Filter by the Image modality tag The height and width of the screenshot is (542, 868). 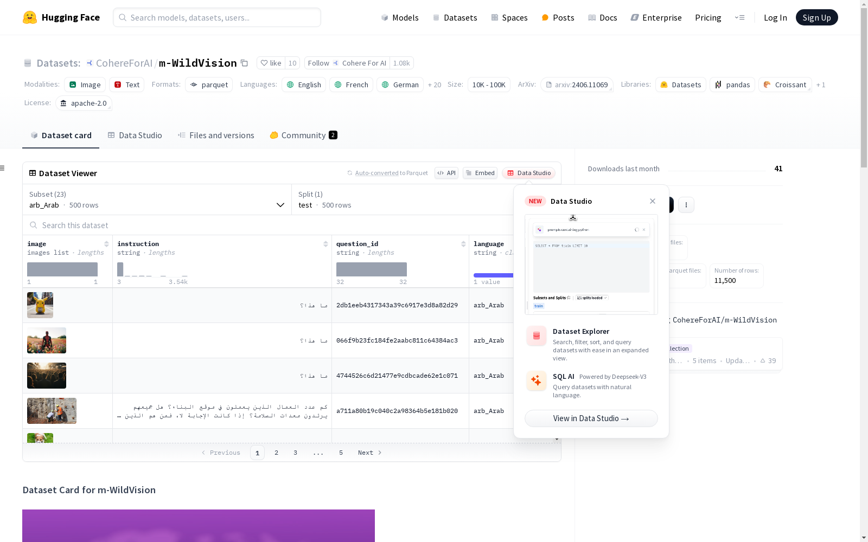click(85, 85)
